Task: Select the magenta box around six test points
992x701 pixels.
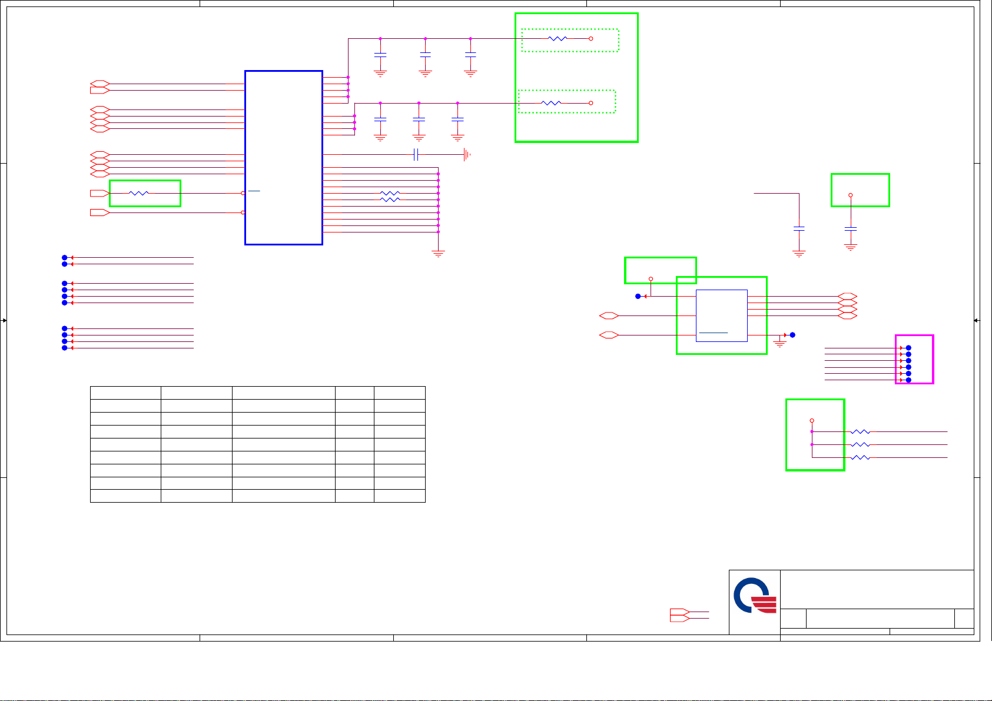Action: 914,360
